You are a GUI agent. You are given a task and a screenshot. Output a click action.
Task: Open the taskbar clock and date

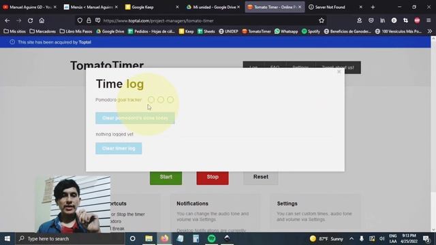click(409, 239)
